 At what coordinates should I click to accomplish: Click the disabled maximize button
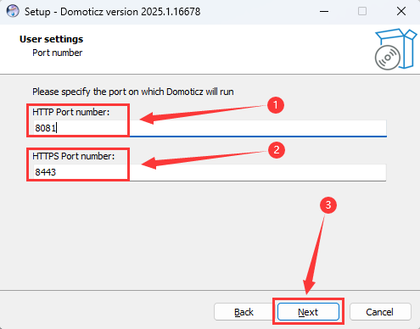click(362, 12)
